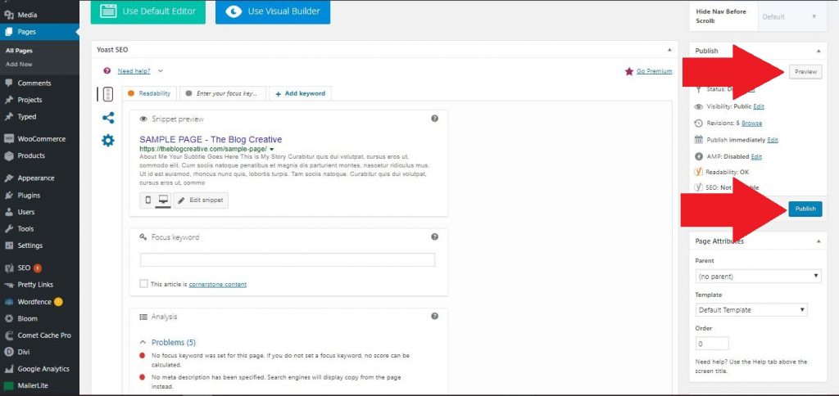
Task: Click the Tools wrench icon
Action: 8,229
